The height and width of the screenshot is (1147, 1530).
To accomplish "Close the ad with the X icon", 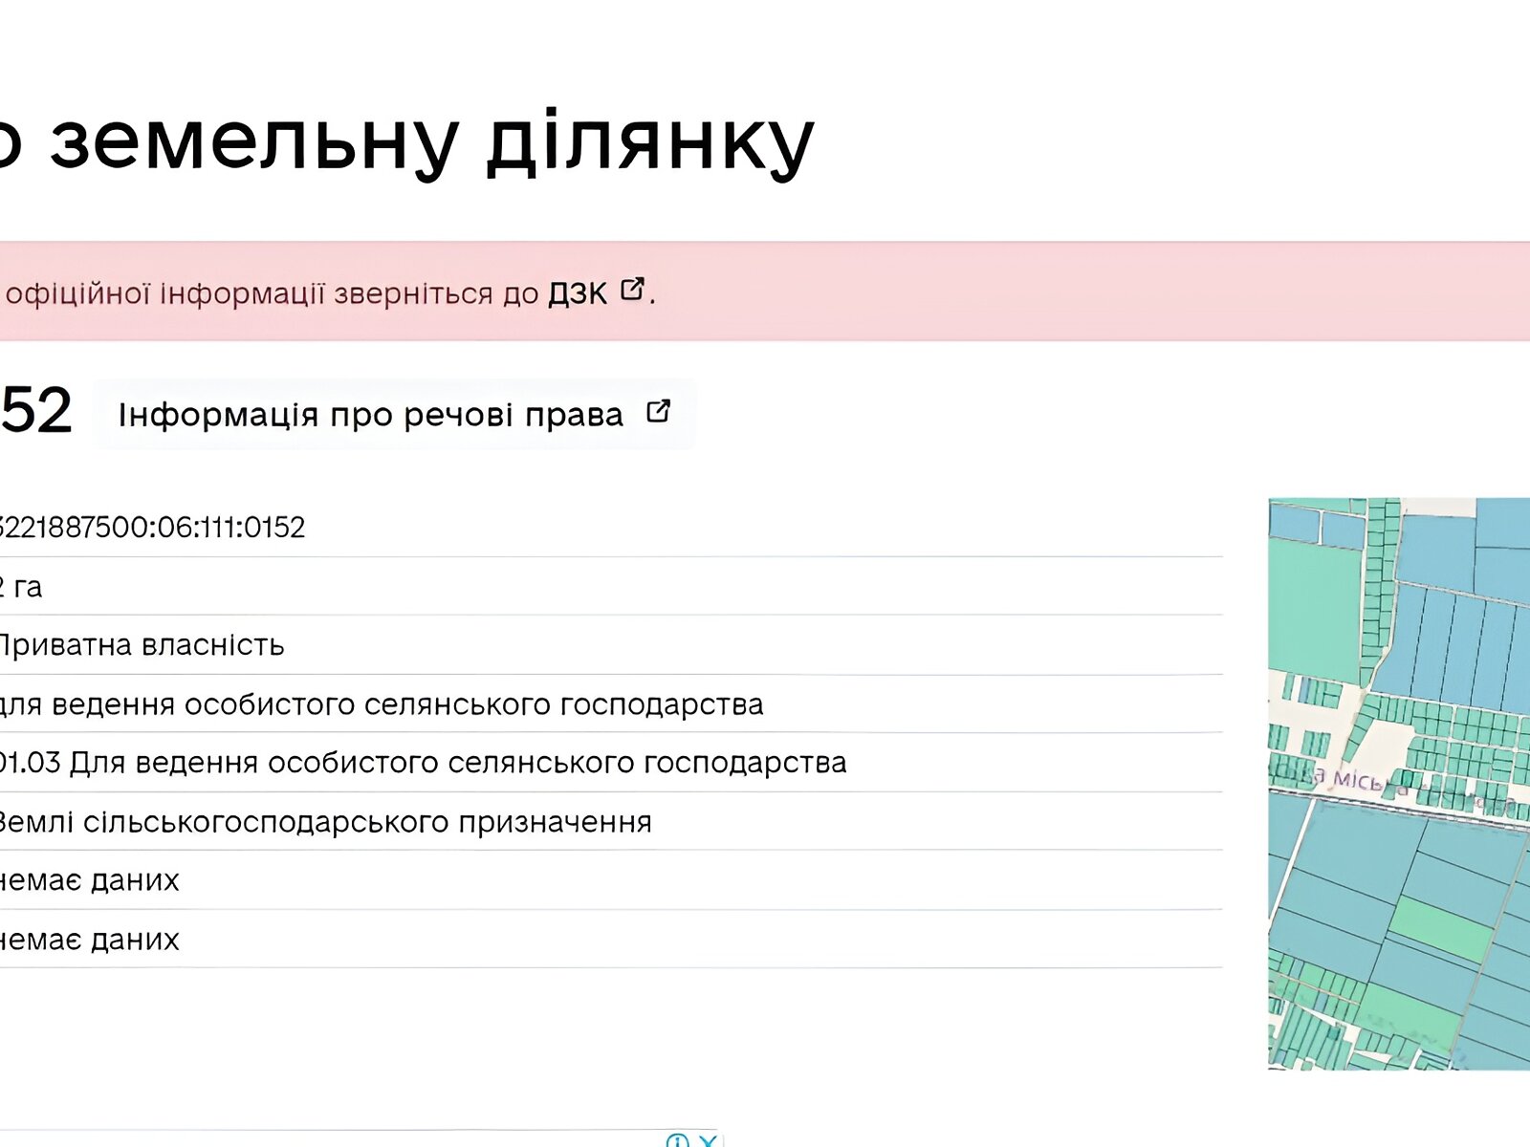I will click(x=708, y=1140).
